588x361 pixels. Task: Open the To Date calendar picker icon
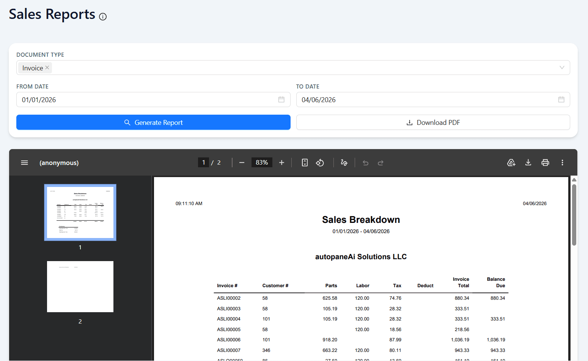(x=561, y=100)
